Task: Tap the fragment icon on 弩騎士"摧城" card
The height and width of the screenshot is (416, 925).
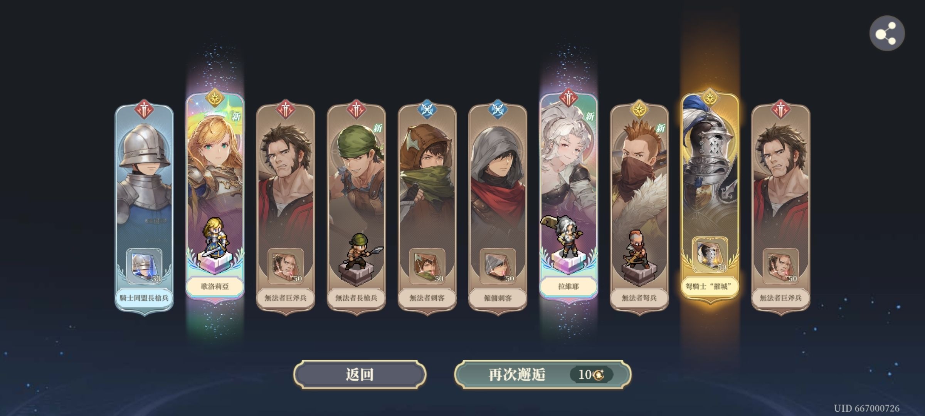Action: pyautogui.click(x=710, y=255)
